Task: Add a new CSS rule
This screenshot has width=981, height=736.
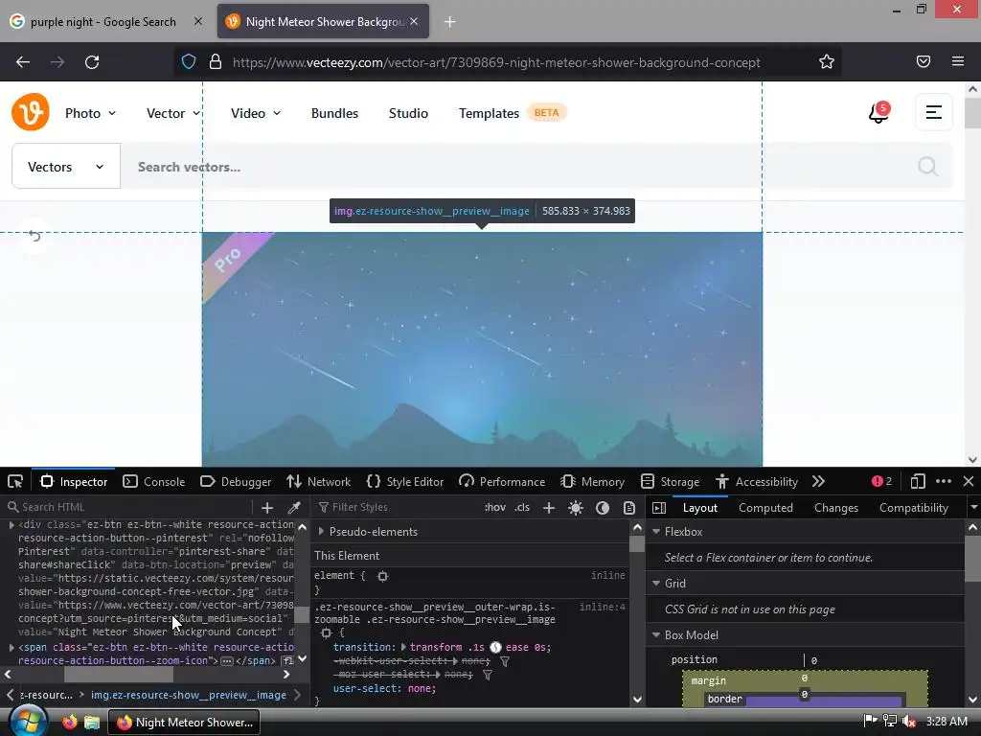Action: pyautogui.click(x=549, y=508)
